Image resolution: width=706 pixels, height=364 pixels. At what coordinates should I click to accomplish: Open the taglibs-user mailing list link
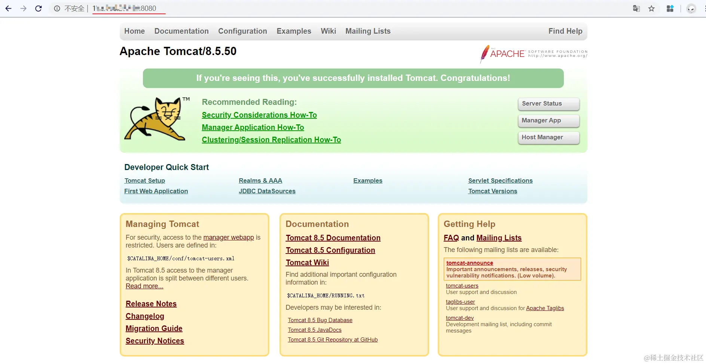[x=460, y=302]
